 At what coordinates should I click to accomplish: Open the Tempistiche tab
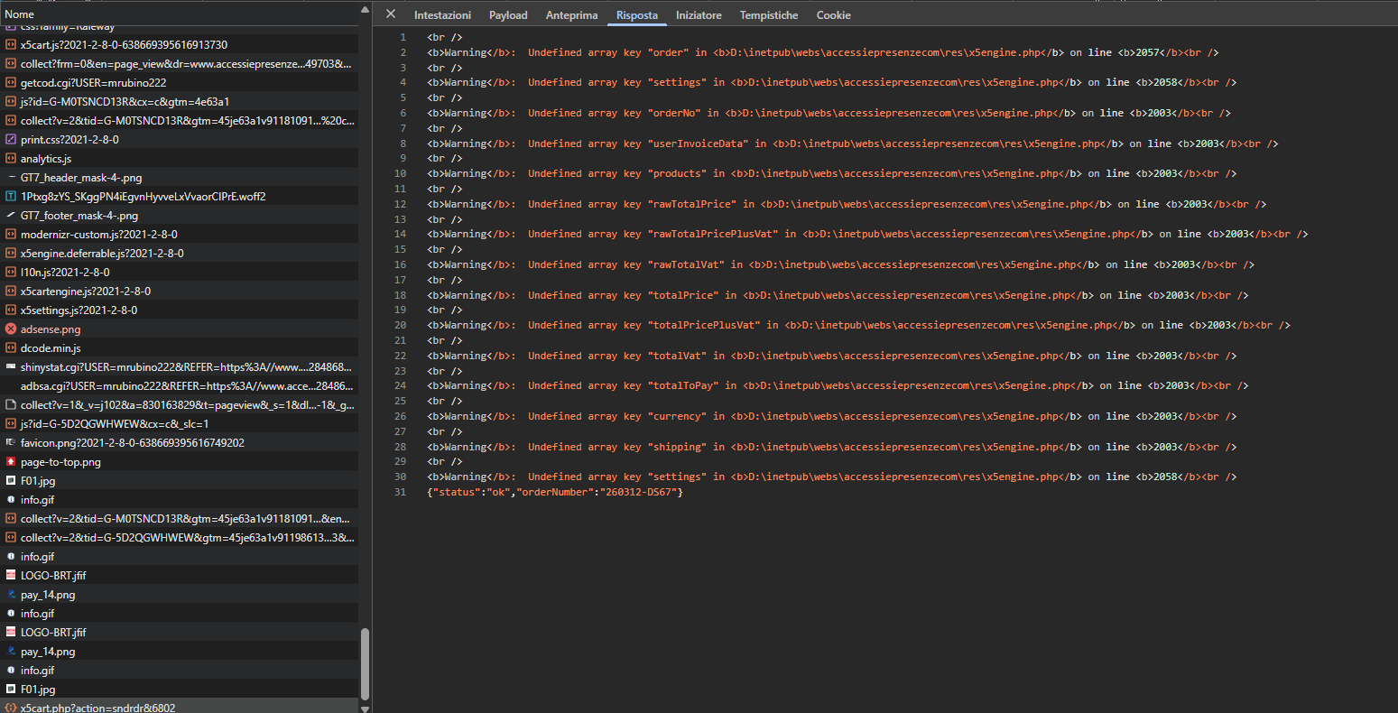pos(769,15)
